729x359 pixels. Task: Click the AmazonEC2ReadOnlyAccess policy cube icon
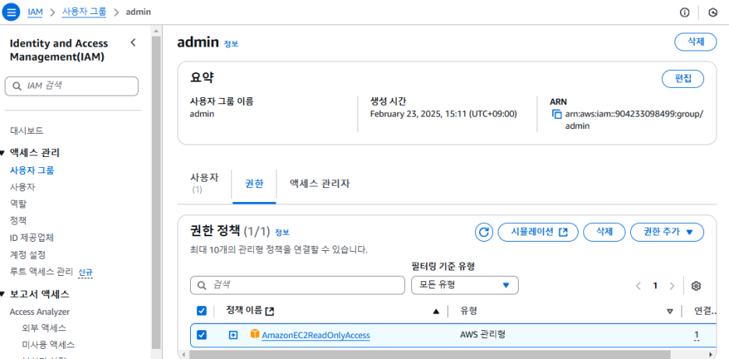click(x=255, y=334)
